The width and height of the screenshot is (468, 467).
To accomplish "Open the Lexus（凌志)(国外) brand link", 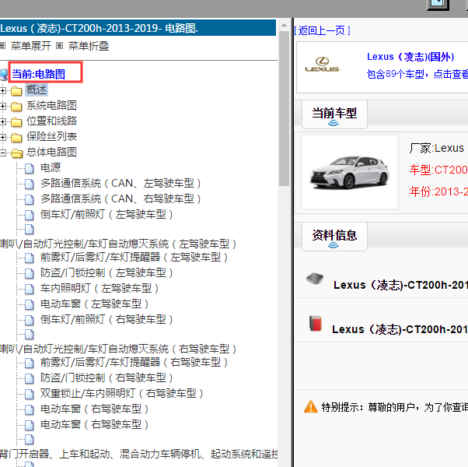I will pyautogui.click(x=410, y=57).
